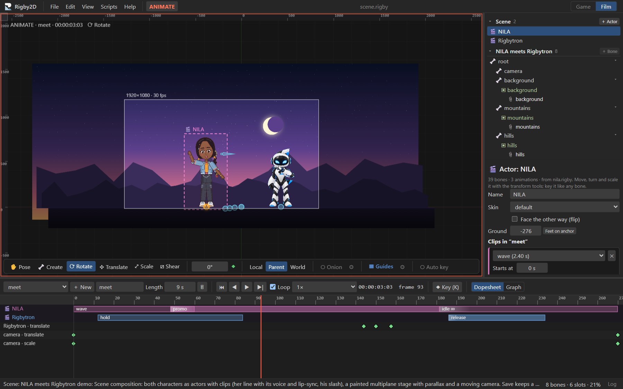Jump to the first frame
623x389 pixels.
(222, 287)
